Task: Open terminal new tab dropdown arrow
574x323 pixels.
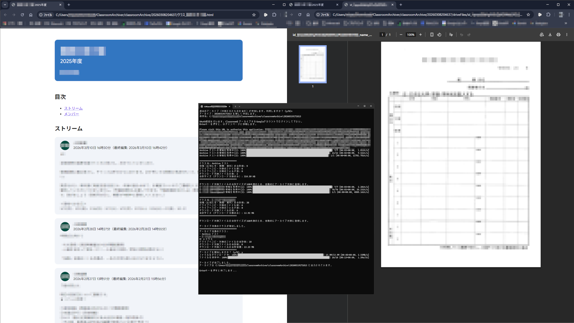Action: 239,106
